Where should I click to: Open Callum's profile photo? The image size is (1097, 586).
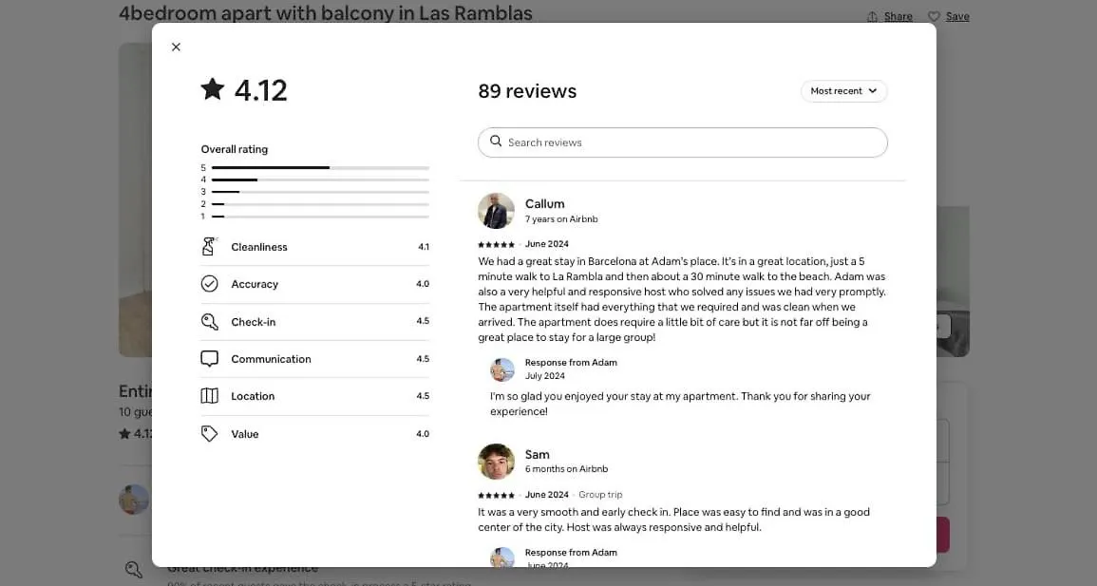496,211
